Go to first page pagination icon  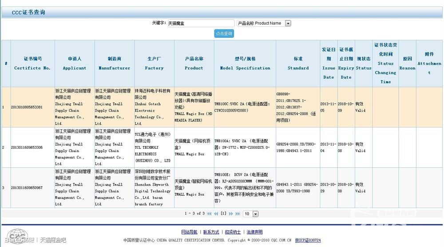(x=209, y=214)
